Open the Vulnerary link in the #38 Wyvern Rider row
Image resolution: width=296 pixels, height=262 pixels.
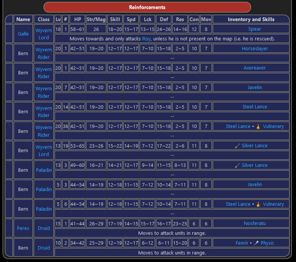(x=273, y=126)
